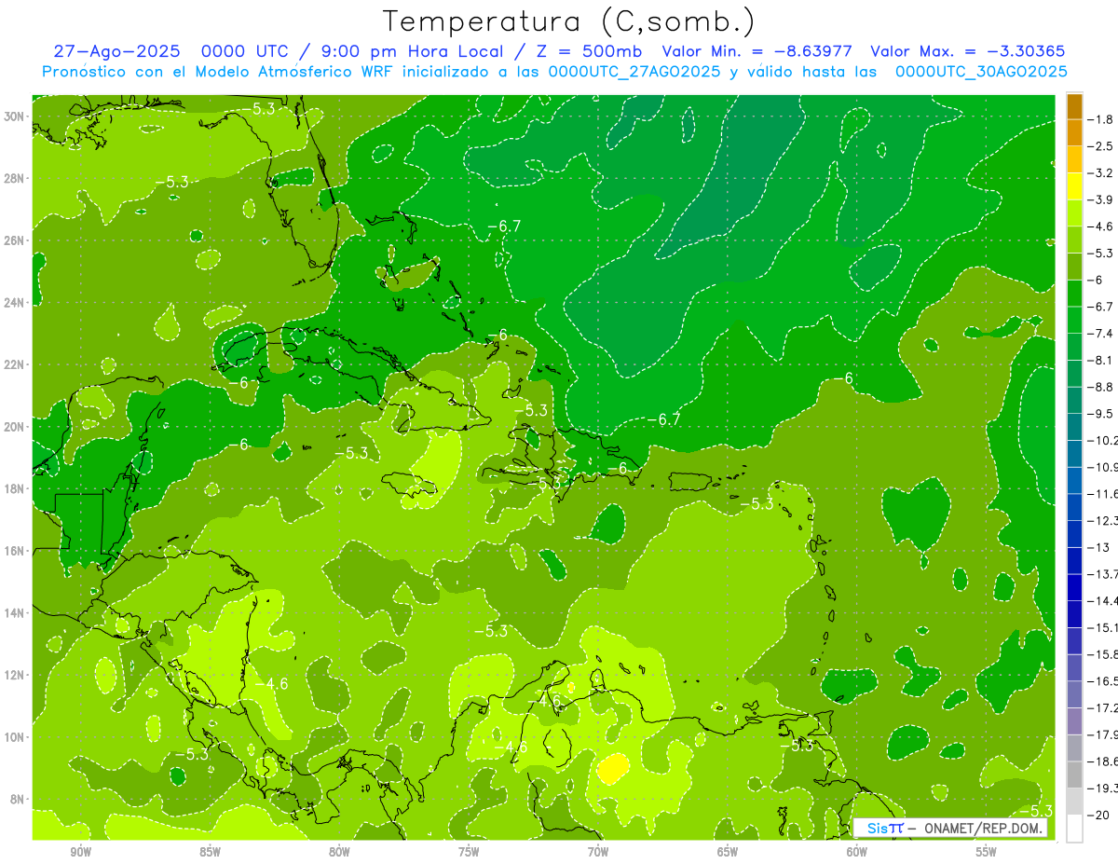Click the "-9.5" colorbar label
This screenshot has width=1118, height=864.
tap(1099, 414)
